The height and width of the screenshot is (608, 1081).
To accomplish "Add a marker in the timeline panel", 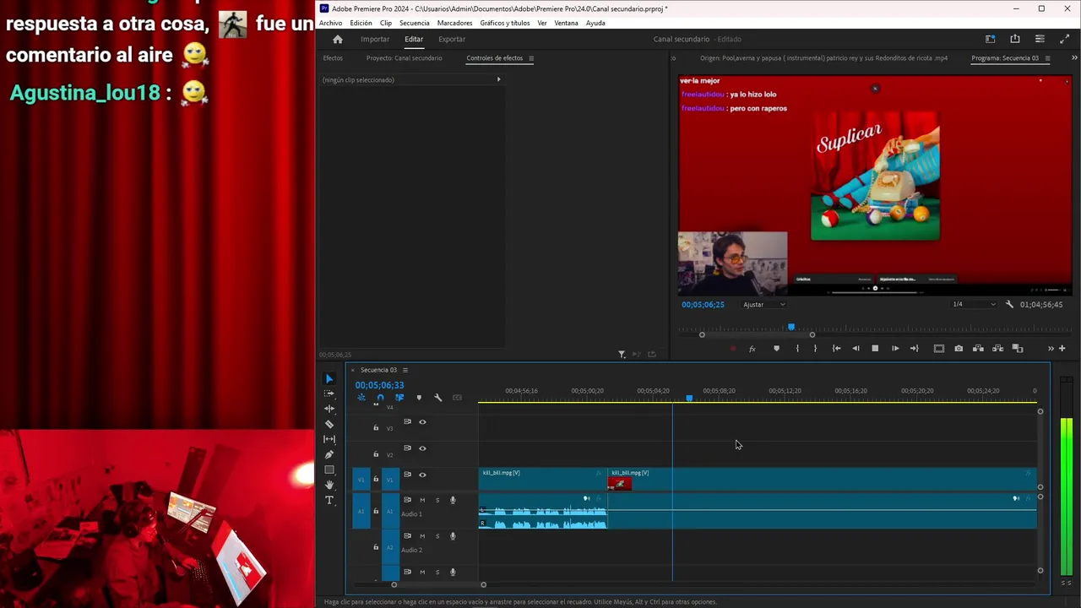I will click(x=419, y=398).
